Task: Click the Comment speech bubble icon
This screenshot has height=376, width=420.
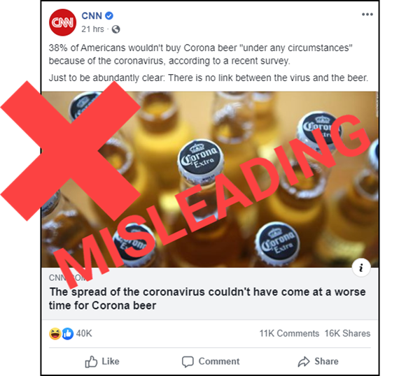Action: (188, 362)
